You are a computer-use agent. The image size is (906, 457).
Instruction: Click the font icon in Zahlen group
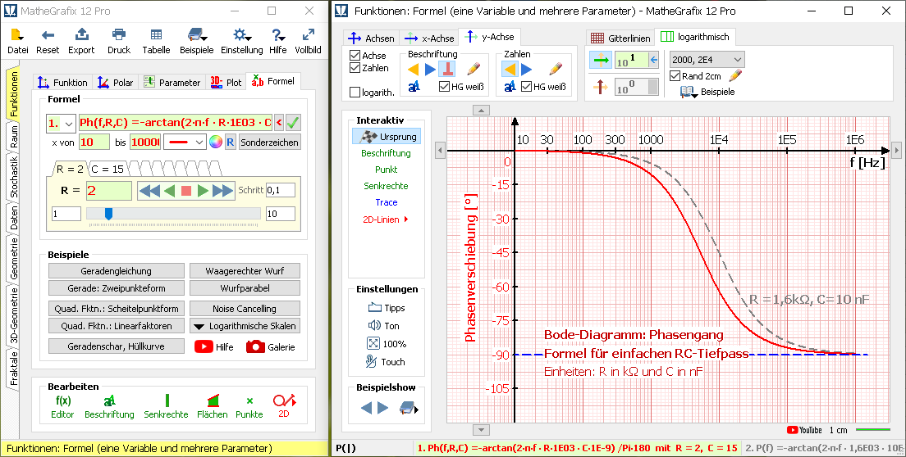[x=510, y=87]
